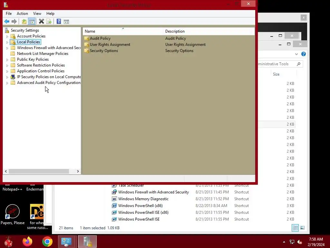Click the Audit Policy folder icon
The image size is (330, 248).
click(x=86, y=38)
